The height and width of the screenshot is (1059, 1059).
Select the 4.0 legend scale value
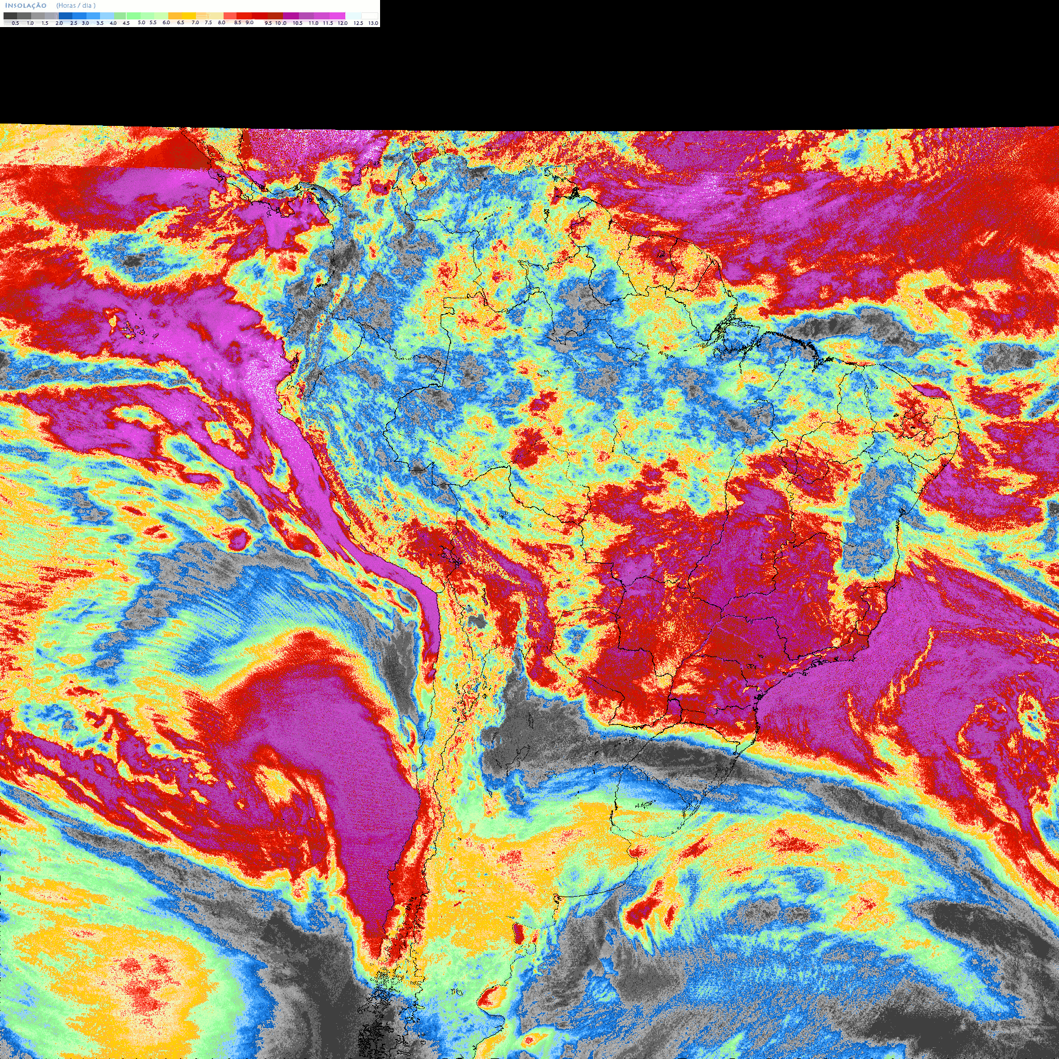pos(113,23)
